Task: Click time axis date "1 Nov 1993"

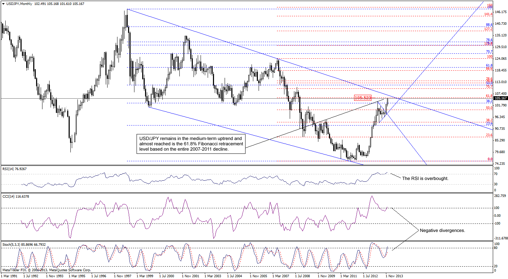Action: (54, 275)
